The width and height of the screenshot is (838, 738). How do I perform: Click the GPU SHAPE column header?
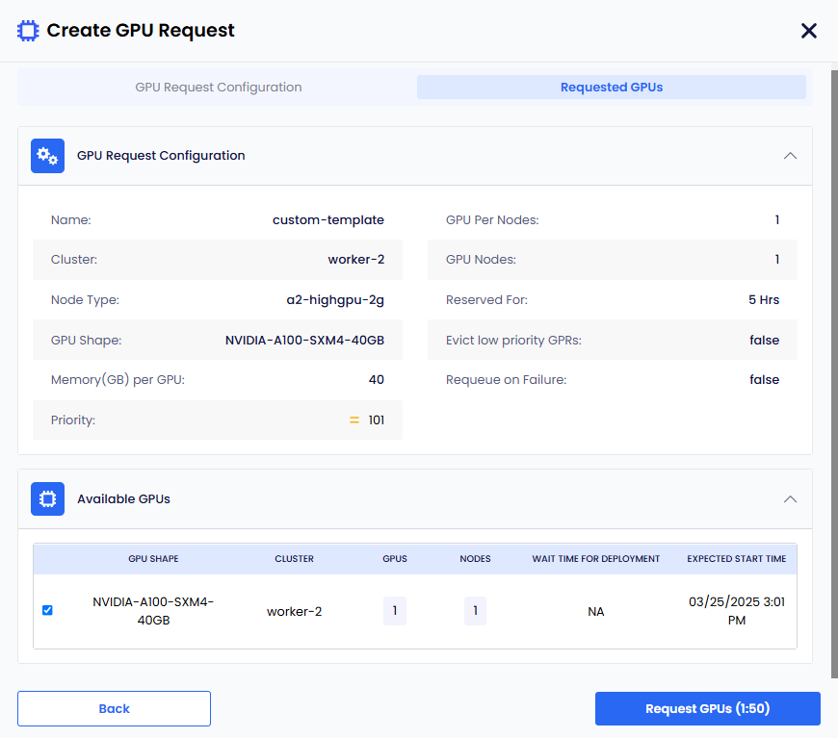pos(153,559)
